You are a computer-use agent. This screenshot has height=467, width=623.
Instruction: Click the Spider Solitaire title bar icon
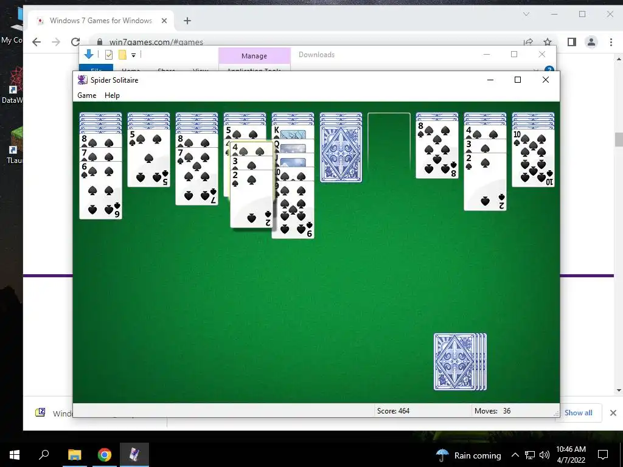click(x=82, y=80)
